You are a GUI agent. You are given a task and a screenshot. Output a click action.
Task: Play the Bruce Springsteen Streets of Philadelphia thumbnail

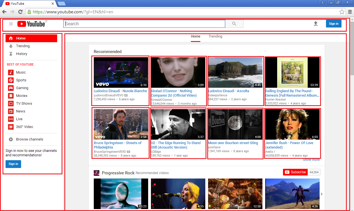tap(121, 124)
